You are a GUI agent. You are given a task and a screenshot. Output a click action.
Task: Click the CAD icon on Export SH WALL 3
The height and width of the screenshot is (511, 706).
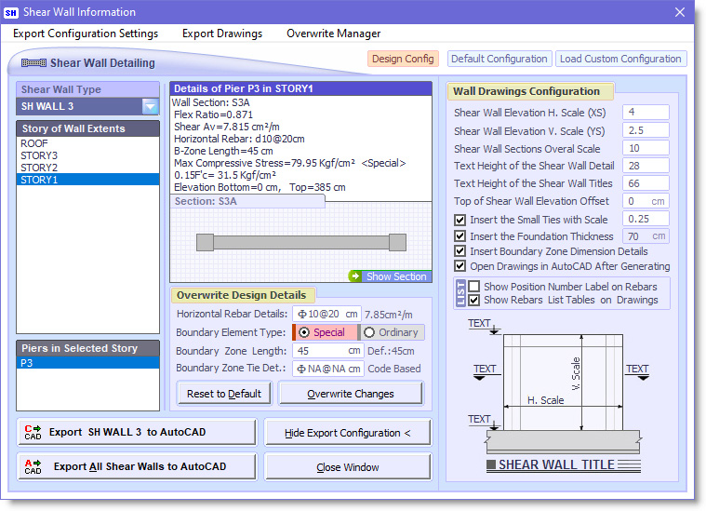point(33,432)
